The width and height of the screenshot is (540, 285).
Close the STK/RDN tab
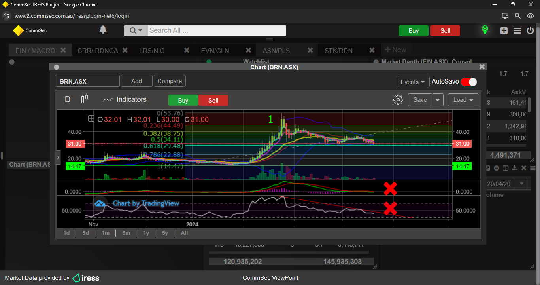coord(372,50)
